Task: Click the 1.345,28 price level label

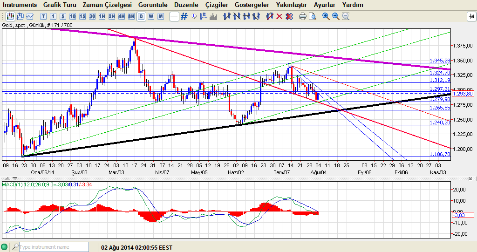Action: (440, 61)
